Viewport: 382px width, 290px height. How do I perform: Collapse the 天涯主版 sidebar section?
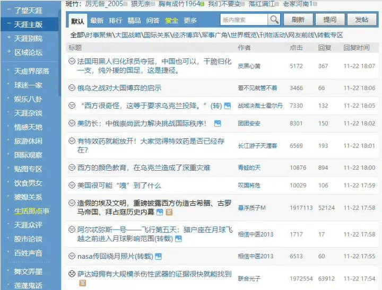pyautogui.click(x=9, y=24)
